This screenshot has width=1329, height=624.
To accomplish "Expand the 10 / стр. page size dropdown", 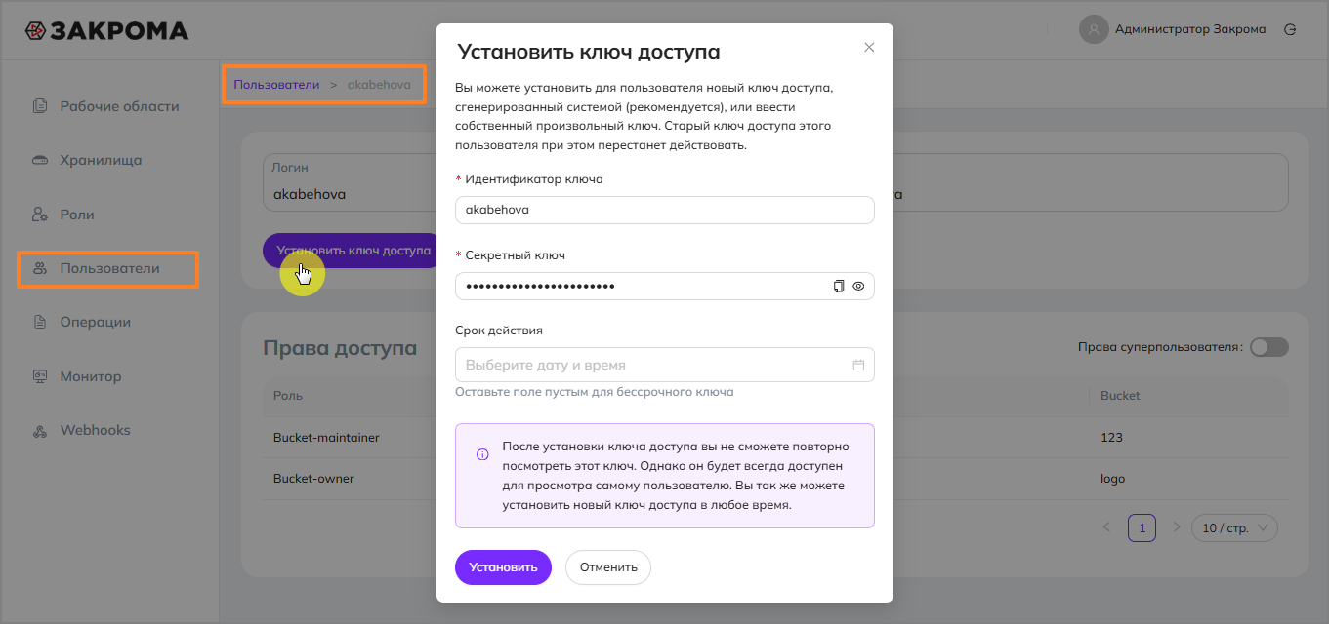I will click(x=1234, y=527).
